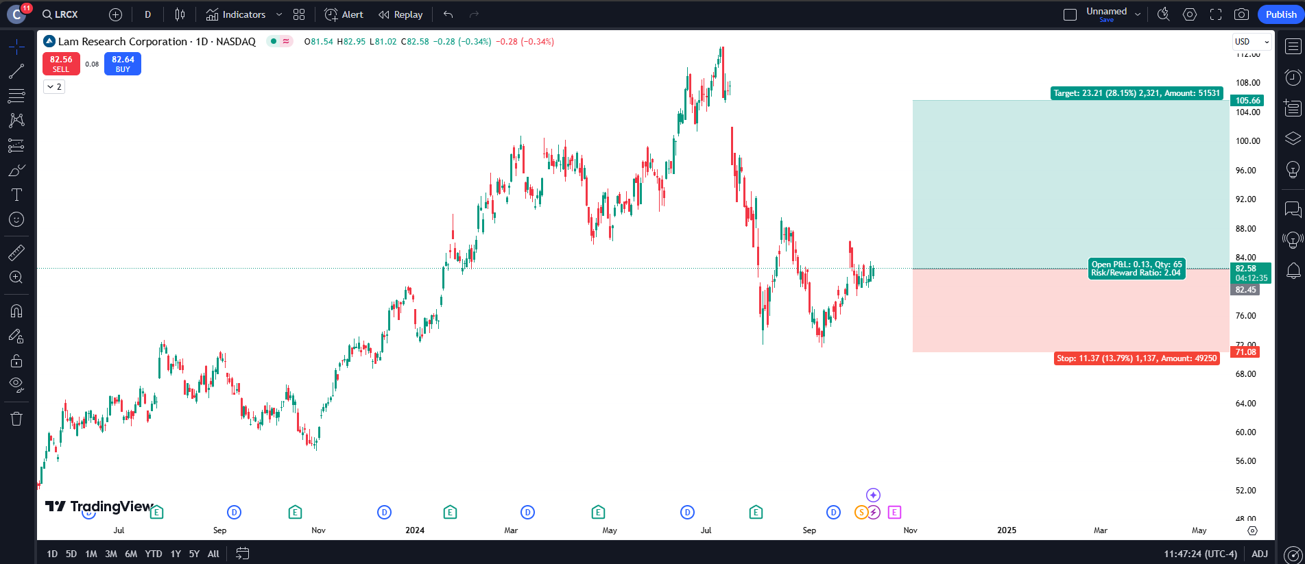Open the notifications bell panel
Screen dimensions: 1305x564
point(1293,271)
